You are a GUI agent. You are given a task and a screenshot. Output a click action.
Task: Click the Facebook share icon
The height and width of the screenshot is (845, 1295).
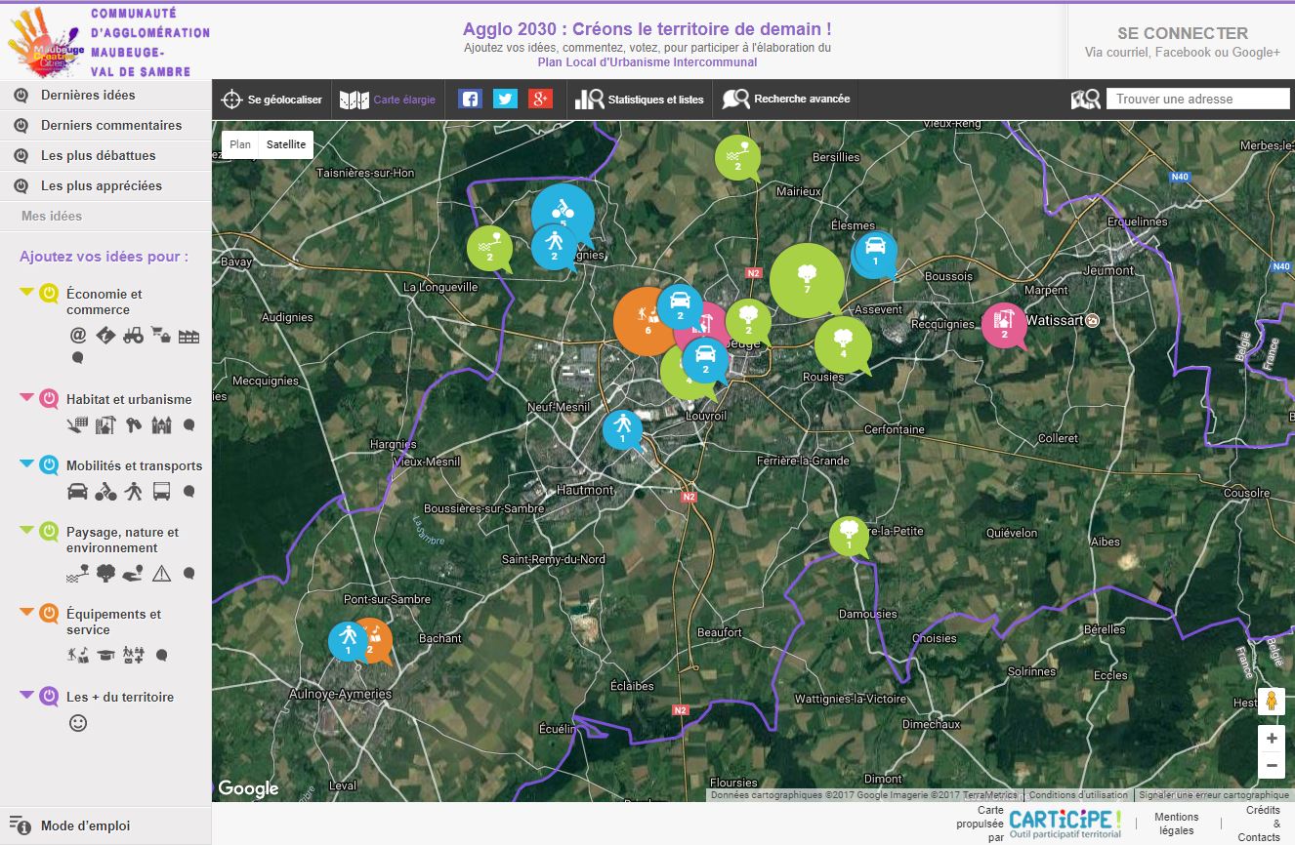tap(470, 99)
